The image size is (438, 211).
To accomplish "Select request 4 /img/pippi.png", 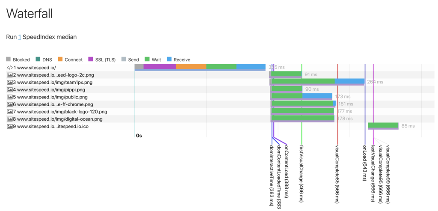I will (x=220, y=90).
